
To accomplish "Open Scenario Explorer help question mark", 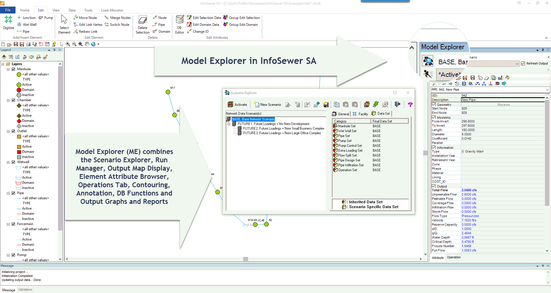I will coord(410,105).
